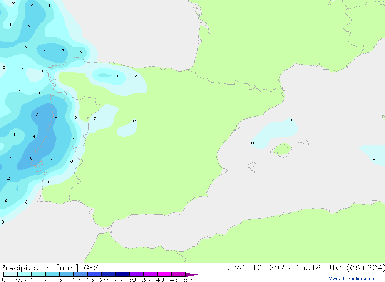Pick the 40–45 mm legend color swatch

pos(164,274)
